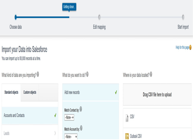
Task: Select Accounts and Contacts option
Action: [x=30, y=115]
